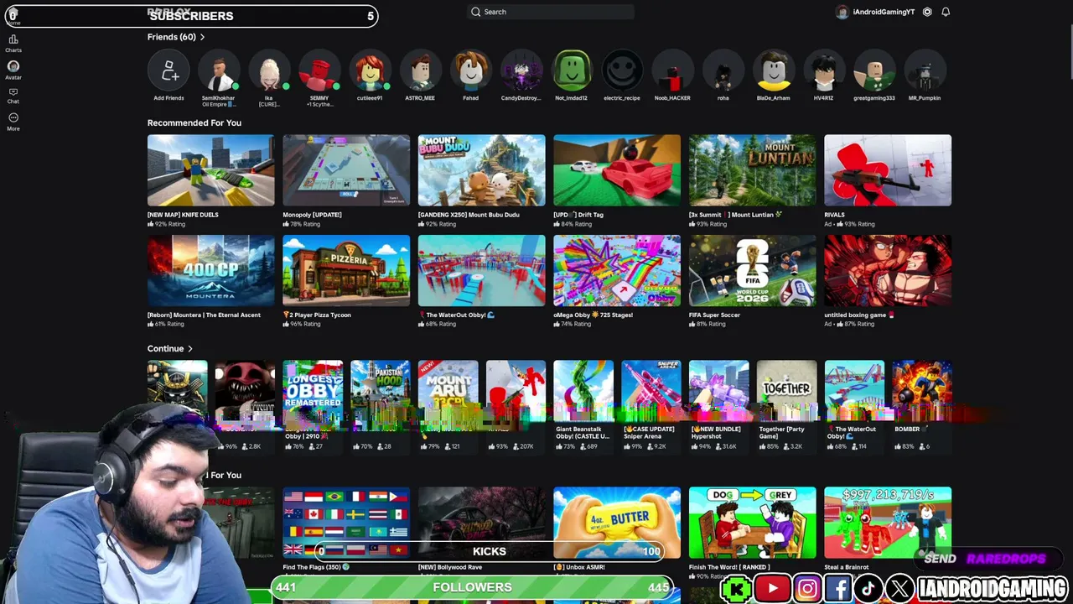Open friend Noob_HACKER's avatar
The width and height of the screenshot is (1073, 604).
[672, 71]
